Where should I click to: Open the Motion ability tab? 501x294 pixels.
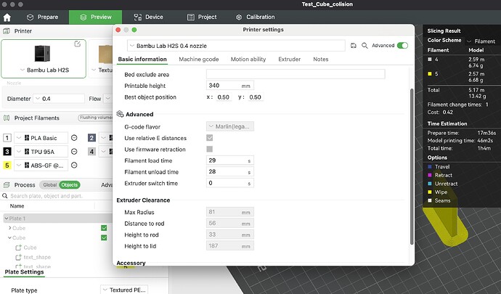coord(248,59)
